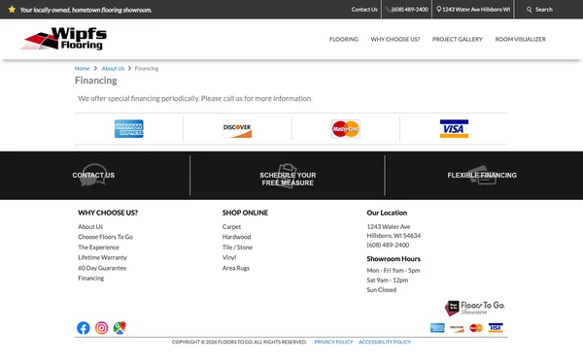The height and width of the screenshot is (364, 583).
Task: Click the Contact Us banner button
Action: click(93, 176)
